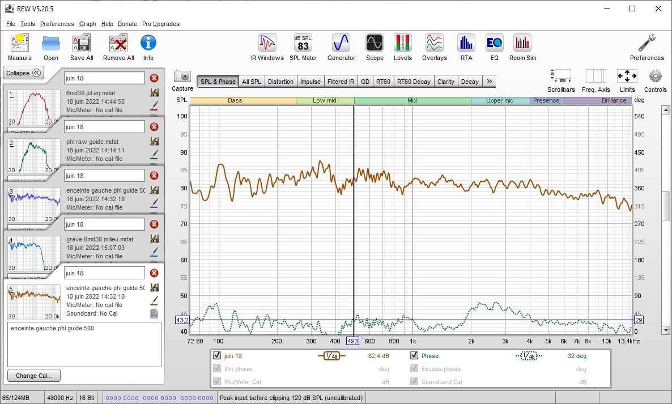Toggle juin 18 SPL trace checkbox

pyautogui.click(x=217, y=355)
